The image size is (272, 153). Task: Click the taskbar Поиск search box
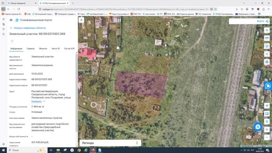pyautogui.click(x=27, y=150)
